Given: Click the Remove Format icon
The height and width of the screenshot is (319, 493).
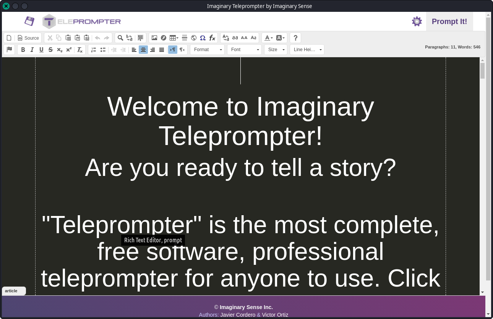Looking at the screenshot, I should (x=80, y=50).
